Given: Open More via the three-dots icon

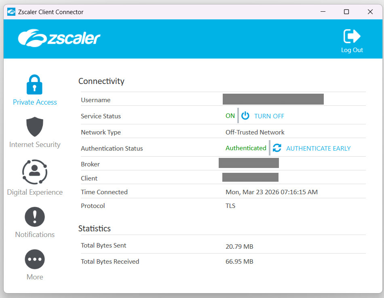Looking at the screenshot, I should (x=35, y=259).
